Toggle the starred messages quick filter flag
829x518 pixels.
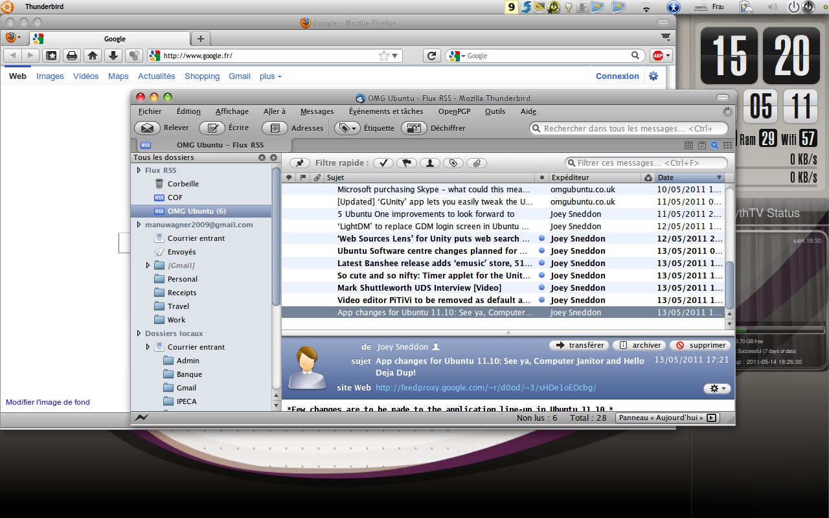coord(407,163)
